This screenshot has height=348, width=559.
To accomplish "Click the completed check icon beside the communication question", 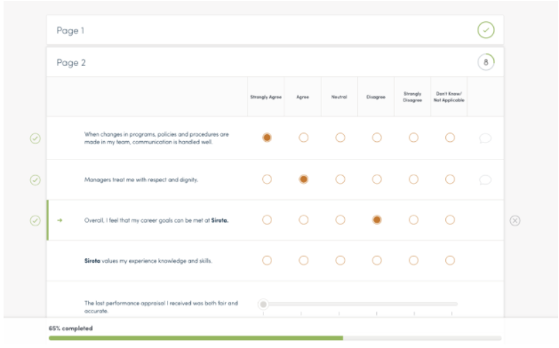I will [x=35, y=138].
